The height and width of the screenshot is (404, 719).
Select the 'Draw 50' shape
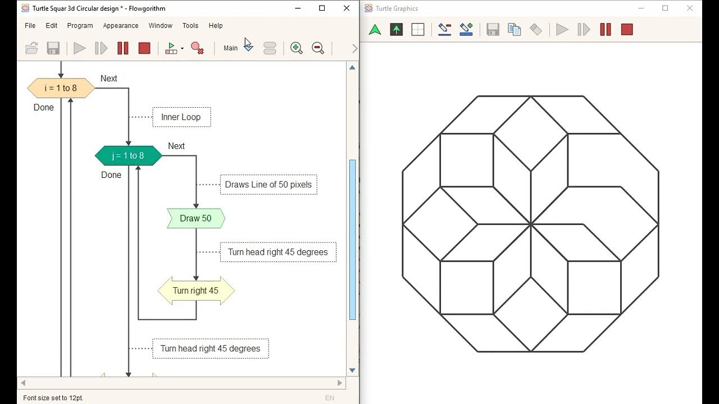(x=196, y=218)
